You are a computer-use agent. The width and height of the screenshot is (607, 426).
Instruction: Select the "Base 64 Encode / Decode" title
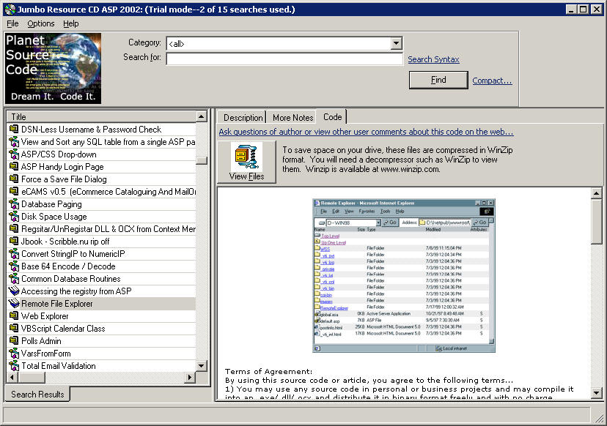coord(68,266)
